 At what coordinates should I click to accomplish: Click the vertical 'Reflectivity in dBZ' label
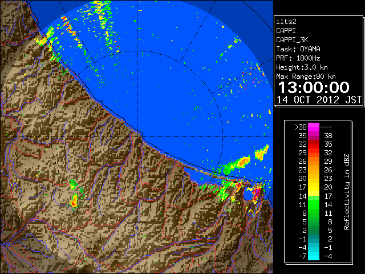347,192
